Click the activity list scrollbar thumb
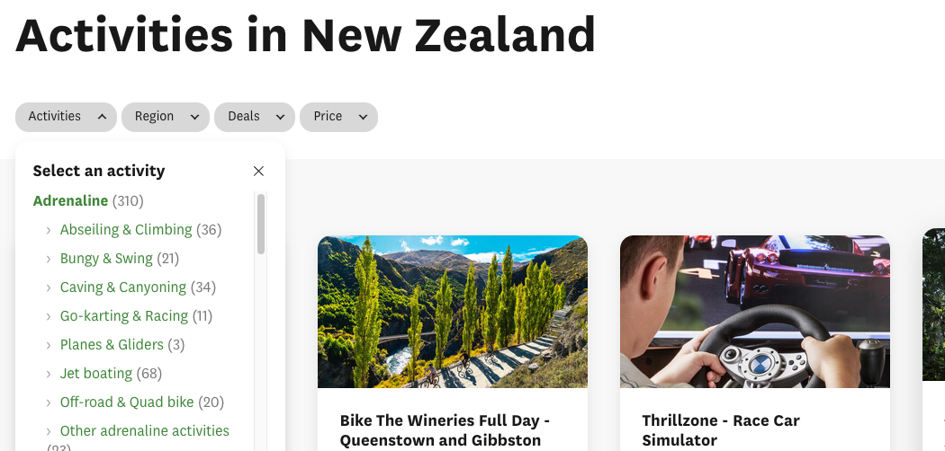This screenshot has height=451, width=945. [x=261, y=225]
